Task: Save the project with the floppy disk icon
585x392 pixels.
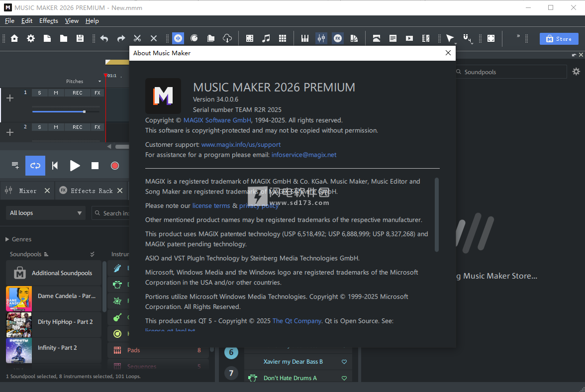Action: [x=80, y=38]
